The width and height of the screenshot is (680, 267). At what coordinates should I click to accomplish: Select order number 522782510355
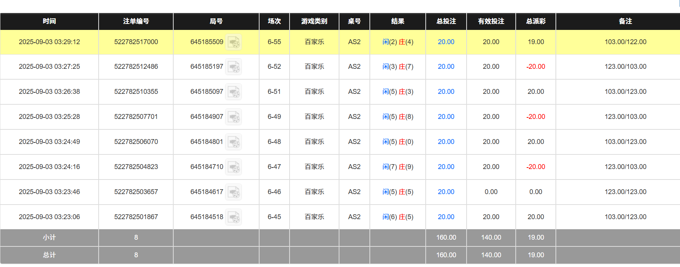point(136,92)
